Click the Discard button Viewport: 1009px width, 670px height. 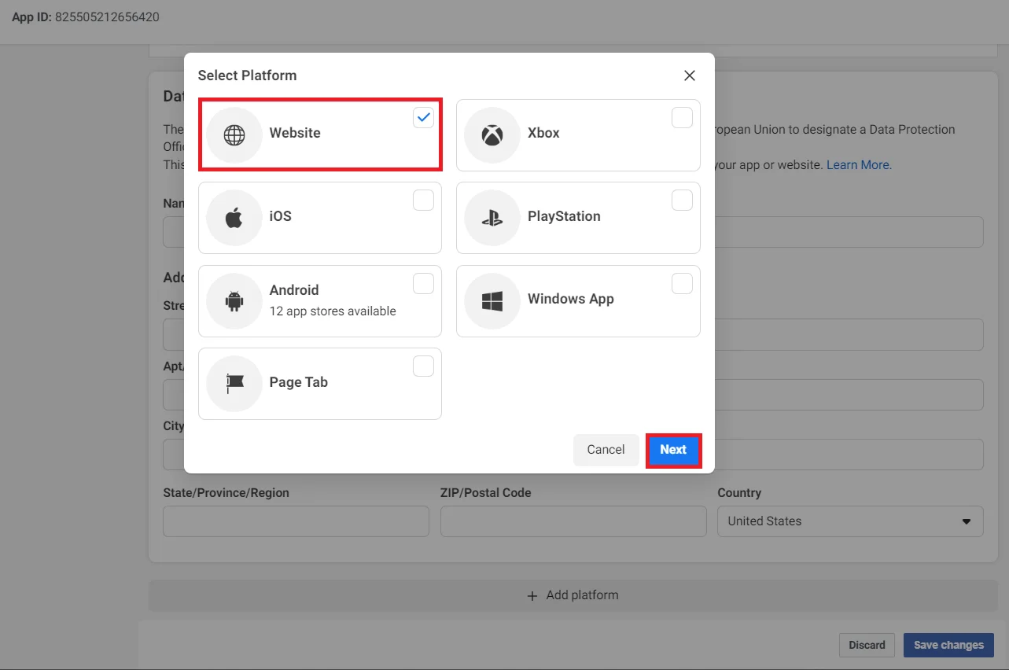tap(867, 645)
